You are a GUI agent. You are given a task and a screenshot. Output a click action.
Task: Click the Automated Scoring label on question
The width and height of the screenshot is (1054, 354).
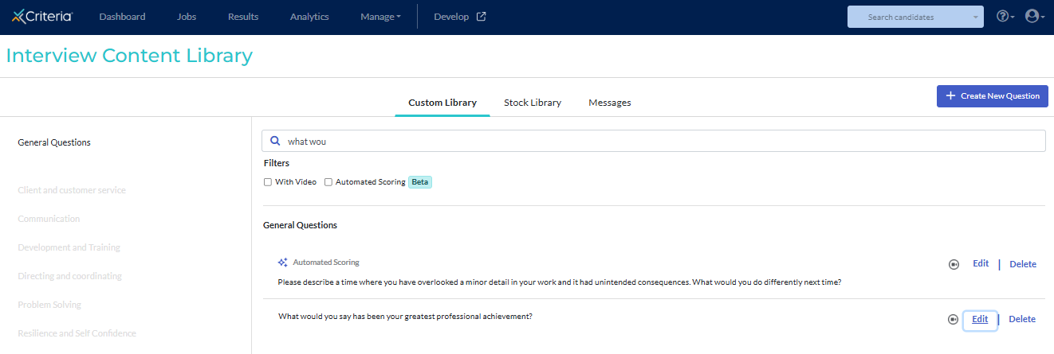click(x=326, y=262)
